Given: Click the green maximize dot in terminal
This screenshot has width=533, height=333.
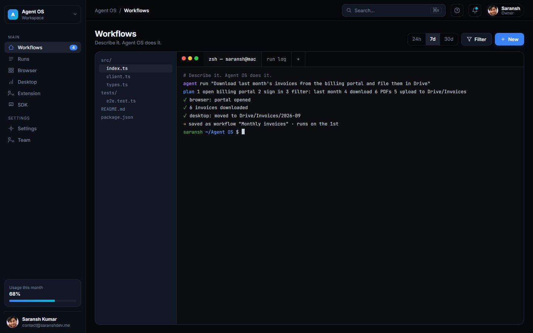Looking at the screenshot, I should pos(196,58).
